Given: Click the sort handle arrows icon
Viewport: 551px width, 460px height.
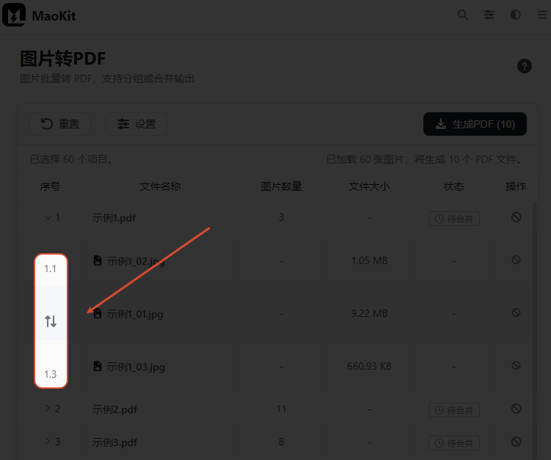Looking at the screenshot, I should point(51,321).
